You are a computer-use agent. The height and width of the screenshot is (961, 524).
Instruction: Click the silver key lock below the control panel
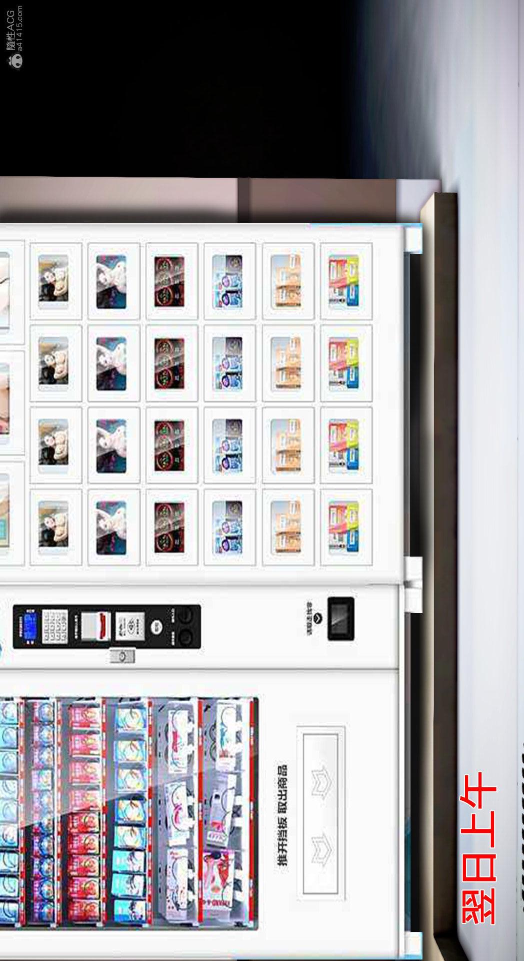(122, 656)
